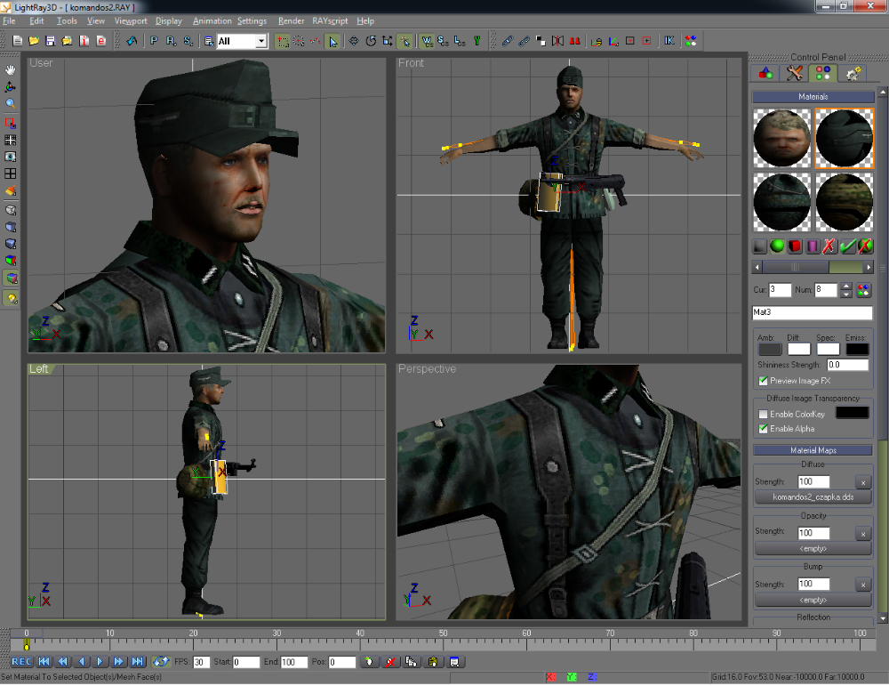889x686 pixels.
Task: Click the Open folder icon
Action: pyautogui.click(x=34, y=41)
